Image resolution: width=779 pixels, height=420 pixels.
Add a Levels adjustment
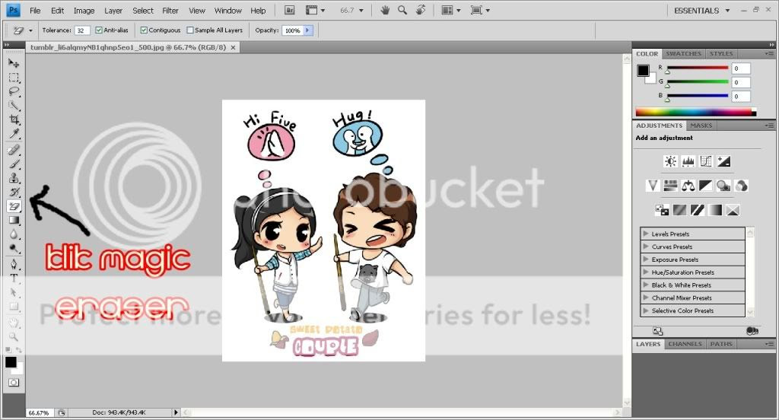click(x=688, y=161)
